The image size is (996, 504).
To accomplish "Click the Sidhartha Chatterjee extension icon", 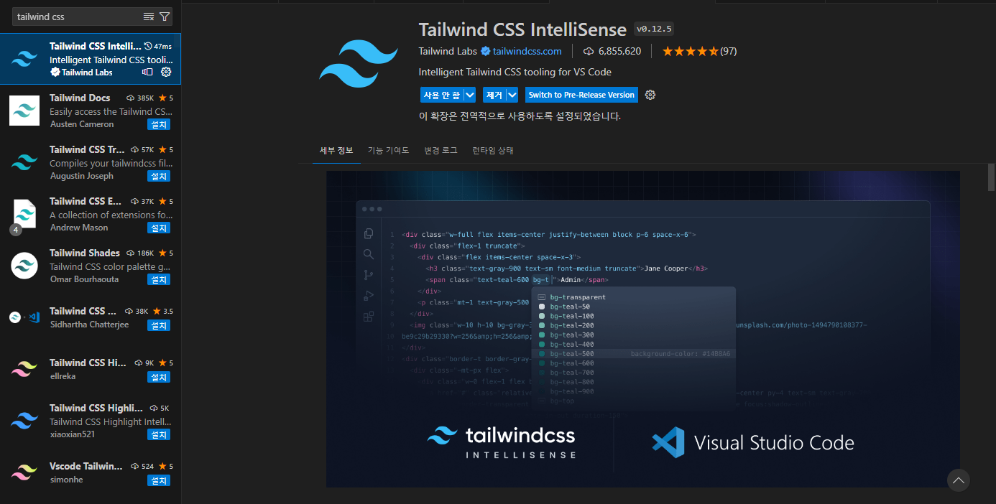I will [24, 317].
